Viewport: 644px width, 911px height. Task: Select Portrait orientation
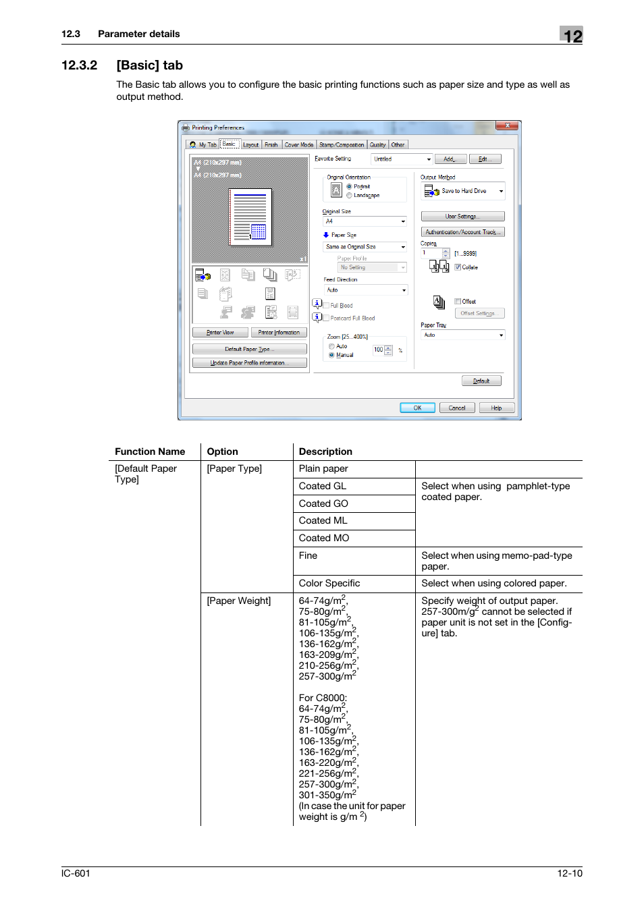click(349, 186)
